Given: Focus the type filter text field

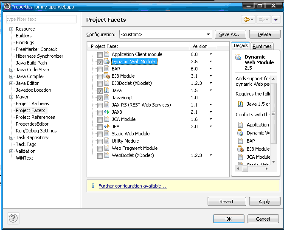Looking at the screenshot, I should (x=41, y=19).
